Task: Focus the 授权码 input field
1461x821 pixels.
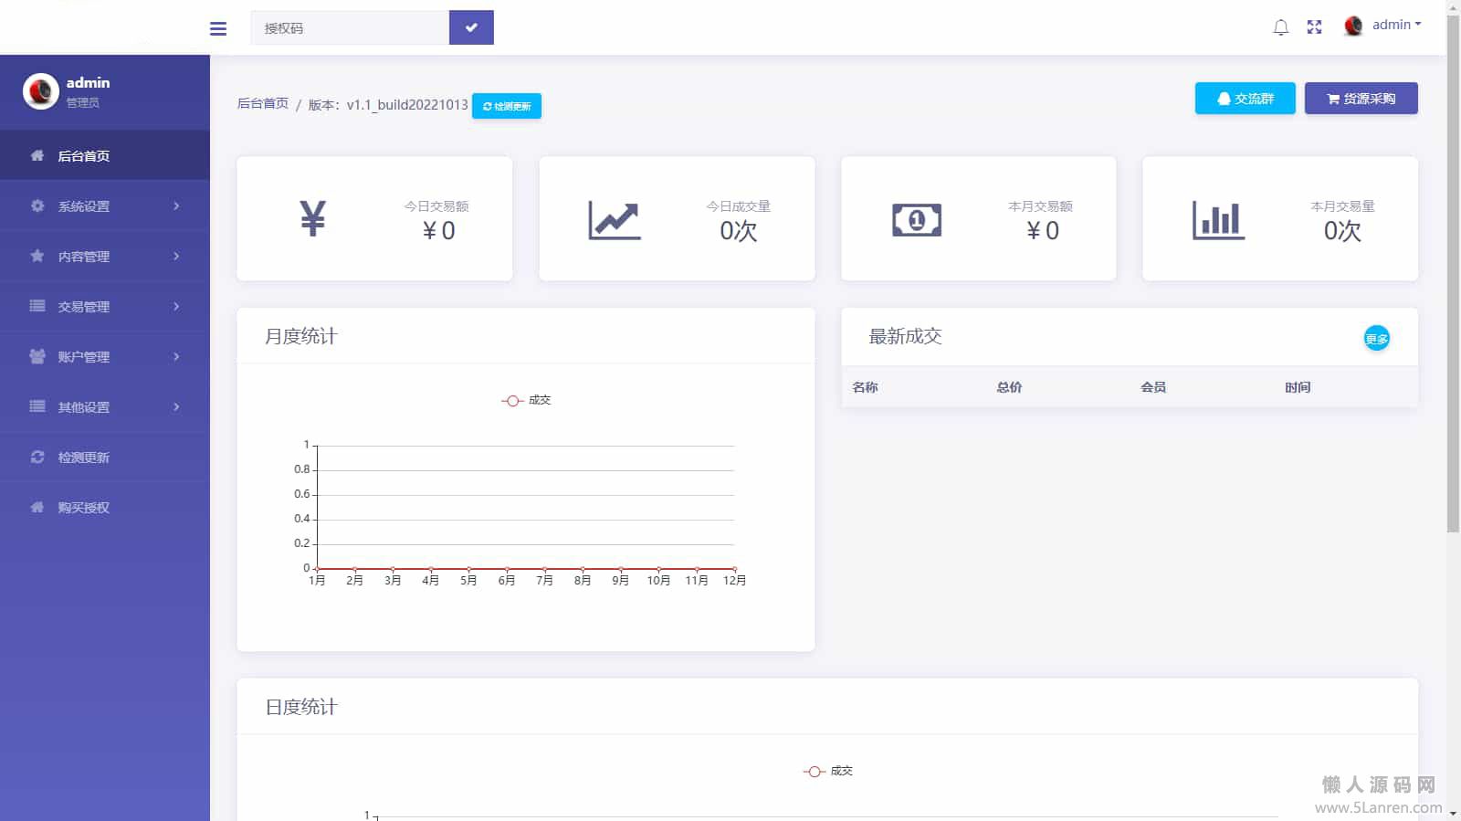Action: click(x=350, y=28)
